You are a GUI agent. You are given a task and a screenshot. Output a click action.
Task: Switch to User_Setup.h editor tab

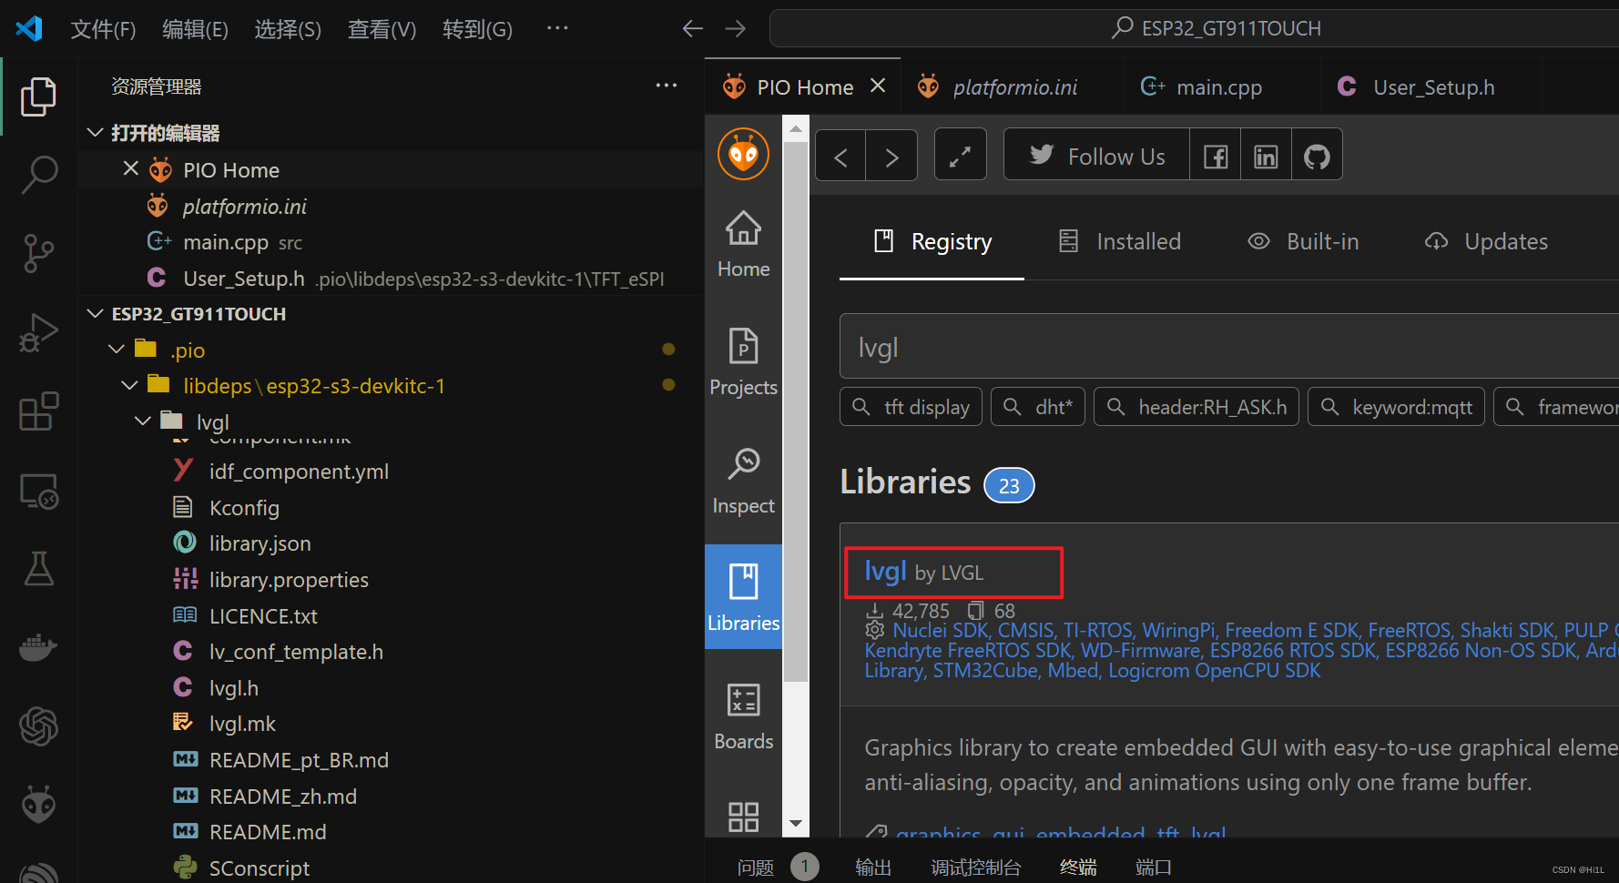[1431, 86]
